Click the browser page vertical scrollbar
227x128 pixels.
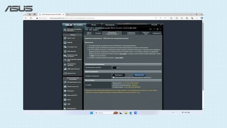click(203, 57)
